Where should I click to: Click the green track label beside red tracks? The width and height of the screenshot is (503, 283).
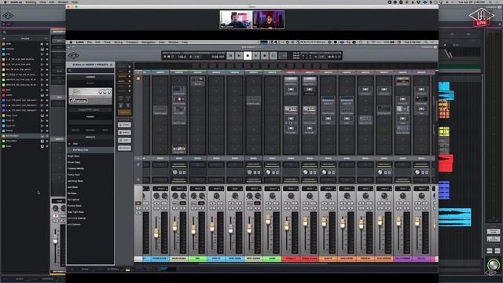tap(272, 259)
